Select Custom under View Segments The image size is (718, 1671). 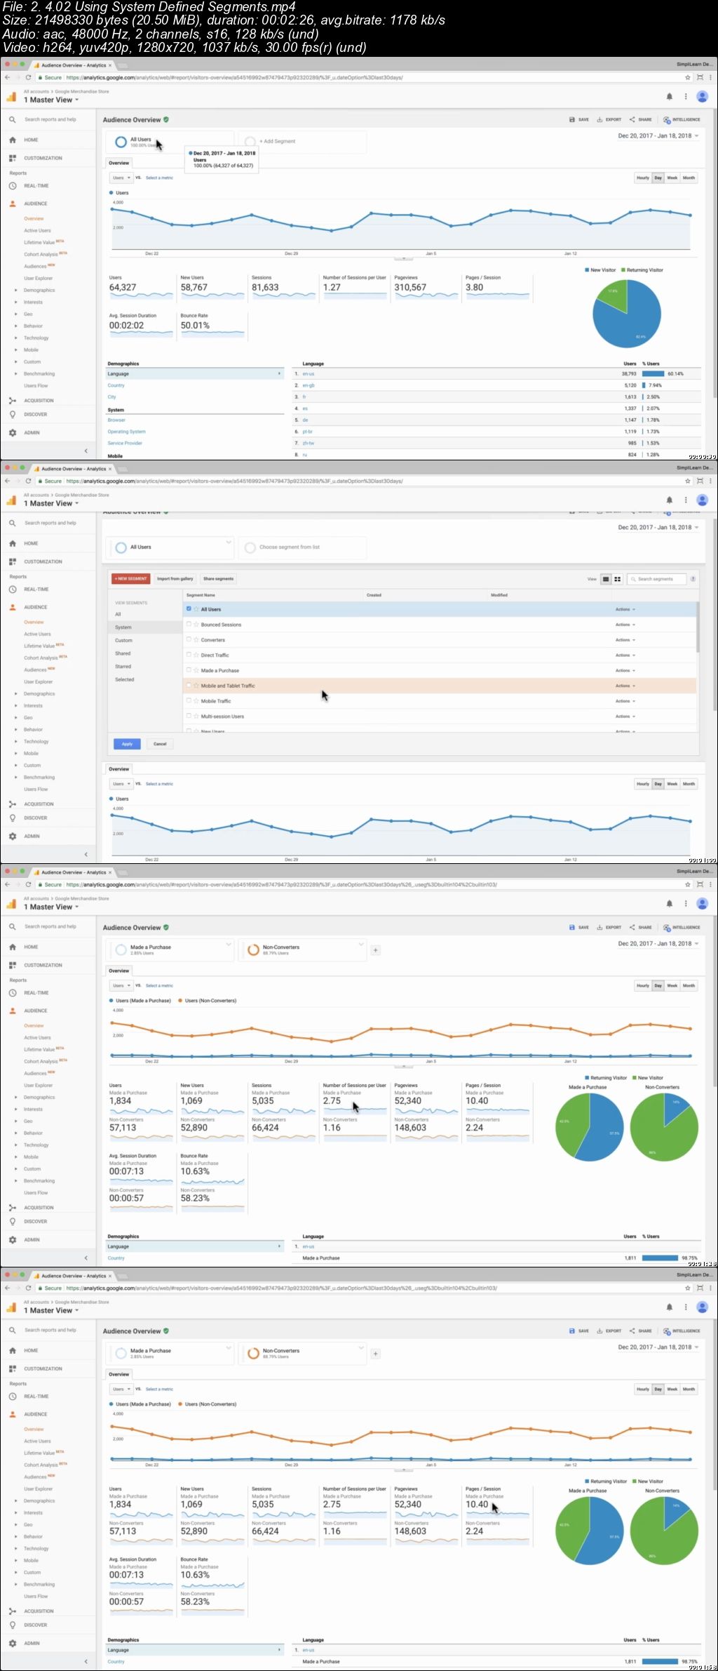click(x=123, y=641)
